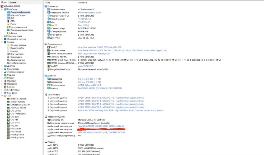This screenshot has height=155, width=264.
Task: Open QuadCore Intel Core i5-6400 link
Action: (x=100, y=47)
